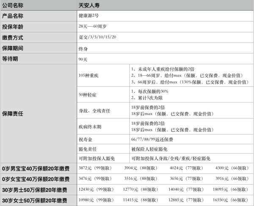Screen dimensions: 254x206
Task: Click the value '66/77/88/99返还保费'
Action: (152, 139)
